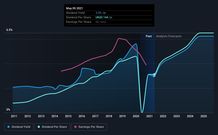This screenshot has width=218, height=135.
Task: Toggle the Earnings Per Share legend button
Action: tap(89, 127)
